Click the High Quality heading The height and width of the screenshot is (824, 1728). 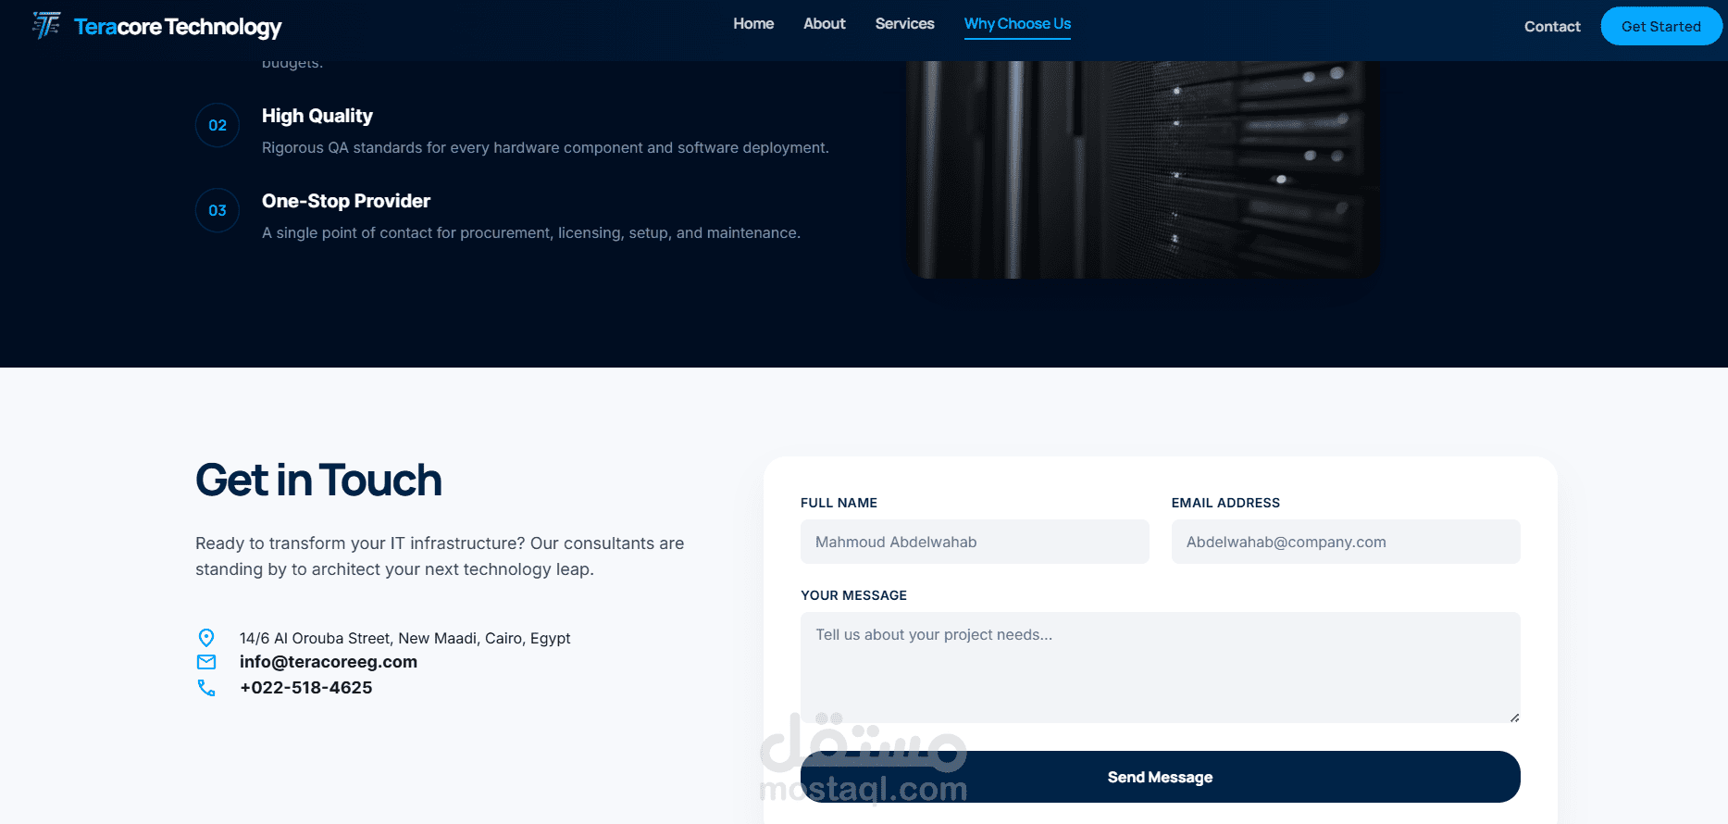[317, 116]
